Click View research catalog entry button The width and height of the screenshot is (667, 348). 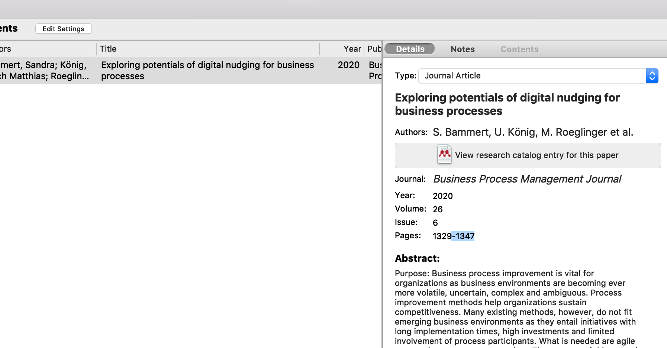pyautogui.click(x=536, y=155)
